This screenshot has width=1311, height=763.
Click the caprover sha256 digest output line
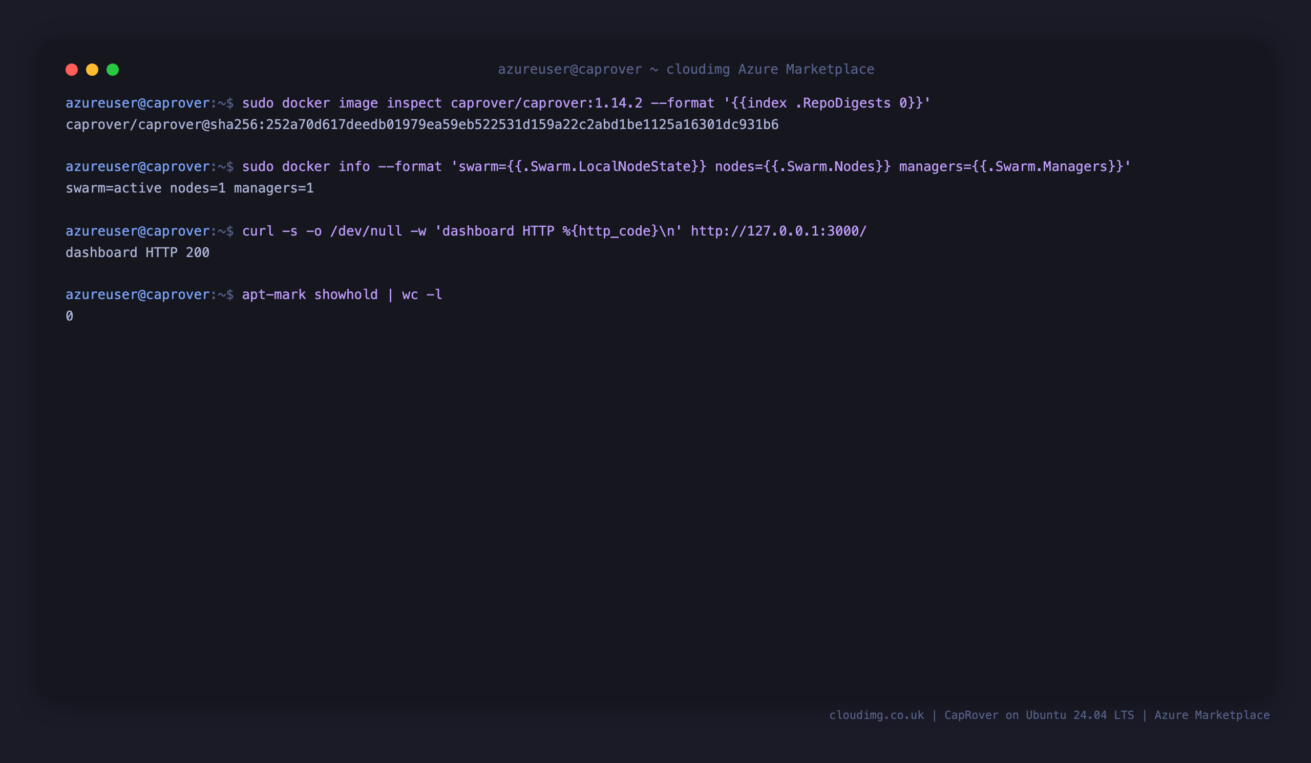pyautogui.click(x=422, y=125)
